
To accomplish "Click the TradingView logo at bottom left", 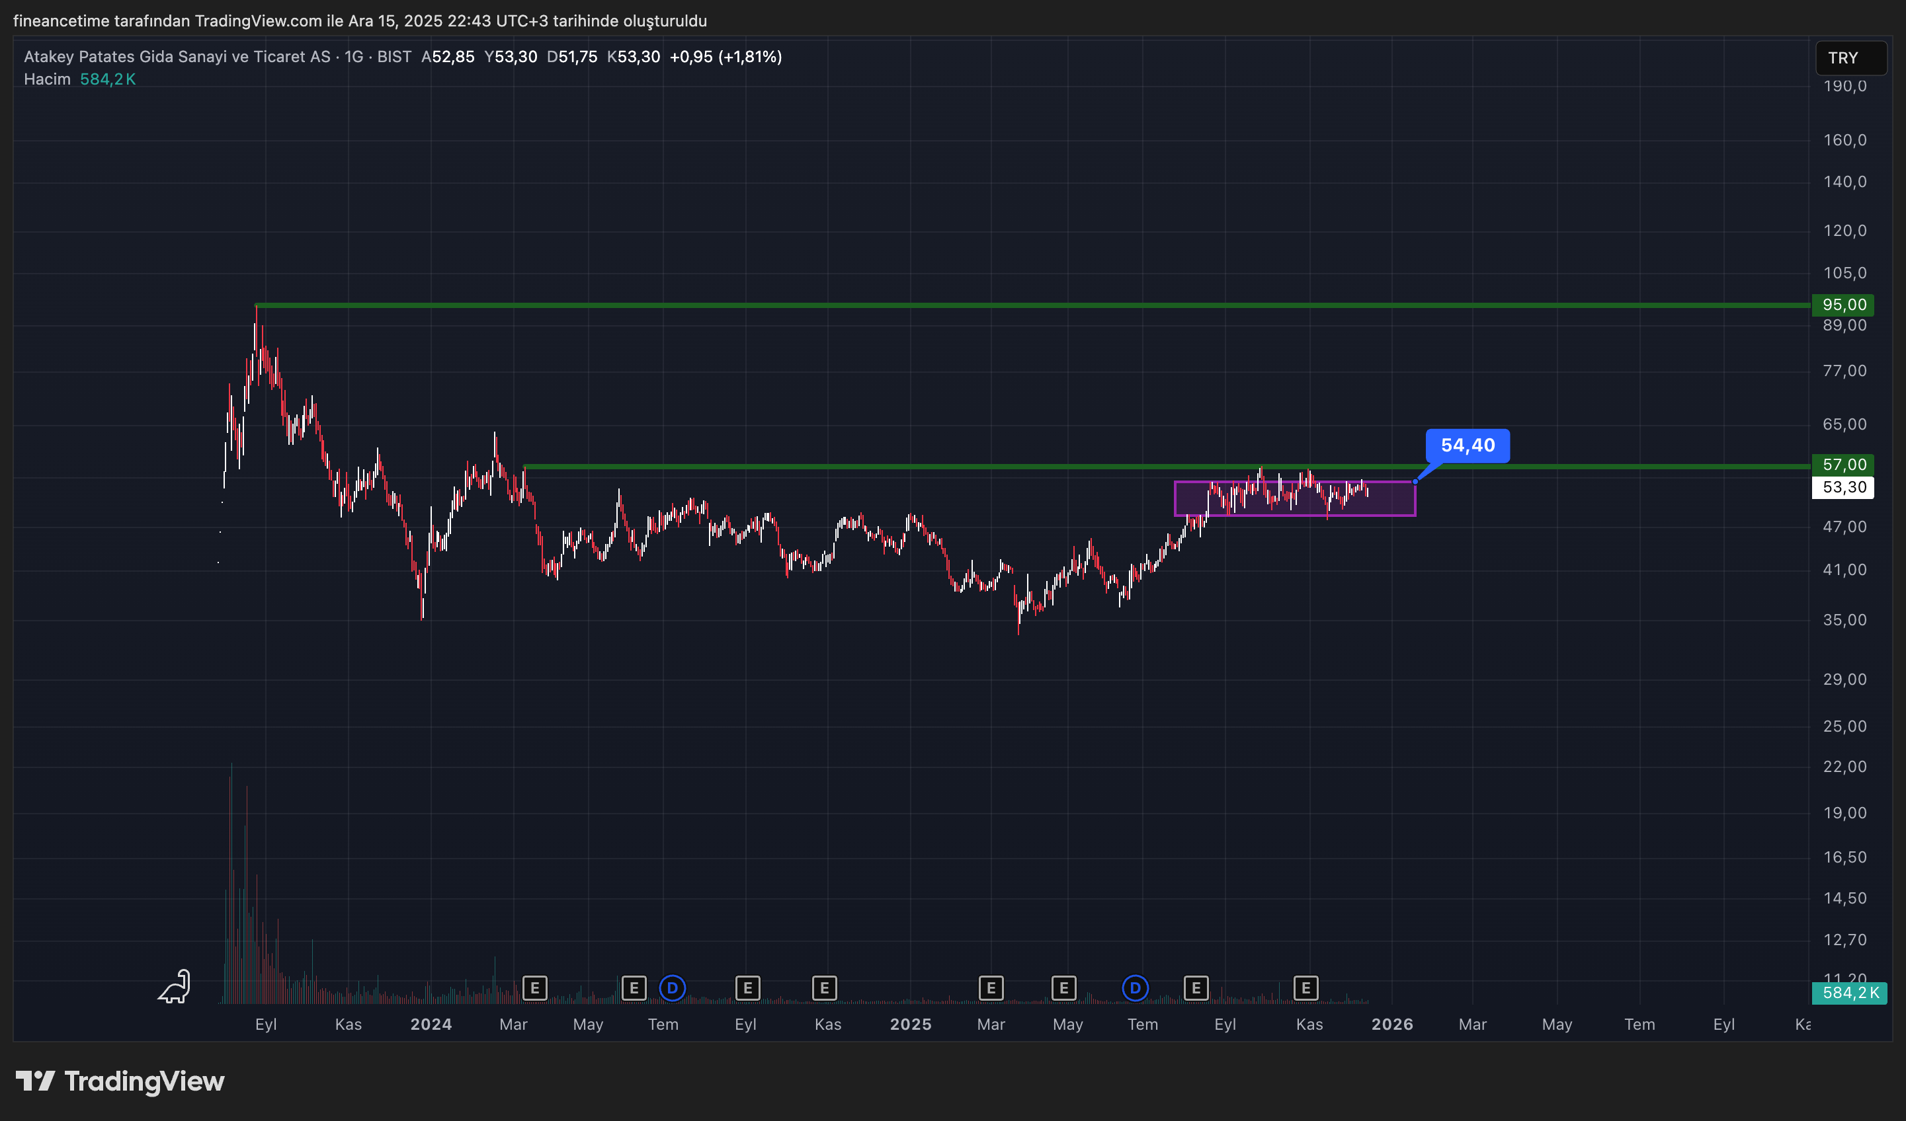I will click(120, 1082).
